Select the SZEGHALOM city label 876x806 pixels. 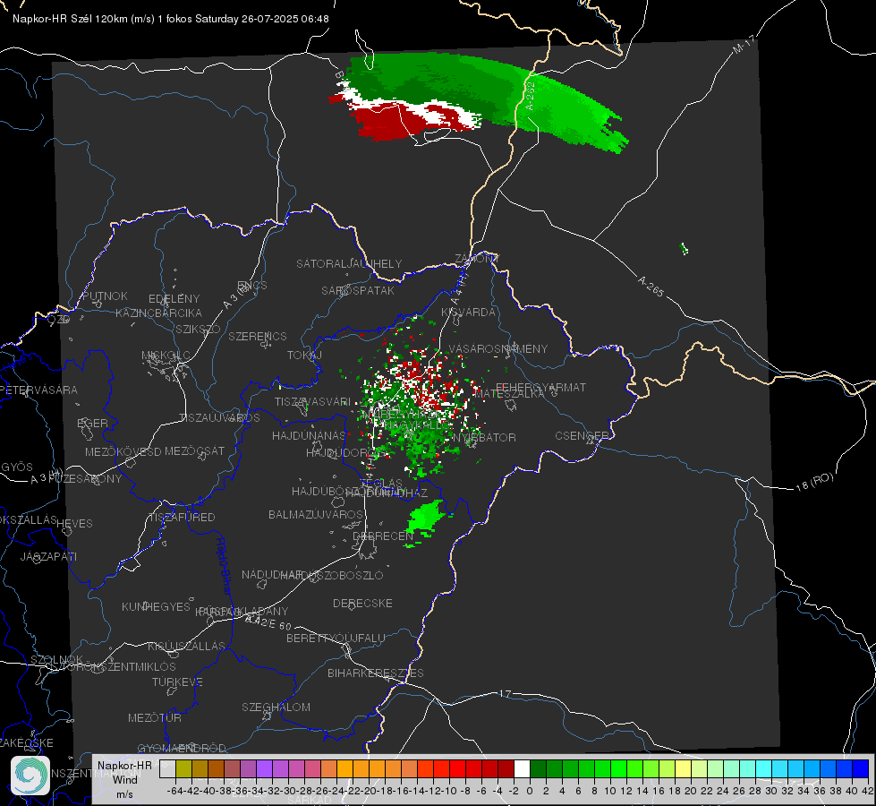pyautogui.click(x=276, y=707)
